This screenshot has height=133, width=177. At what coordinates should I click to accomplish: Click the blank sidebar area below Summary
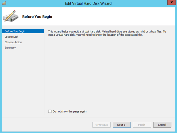[x=23, y=82]
